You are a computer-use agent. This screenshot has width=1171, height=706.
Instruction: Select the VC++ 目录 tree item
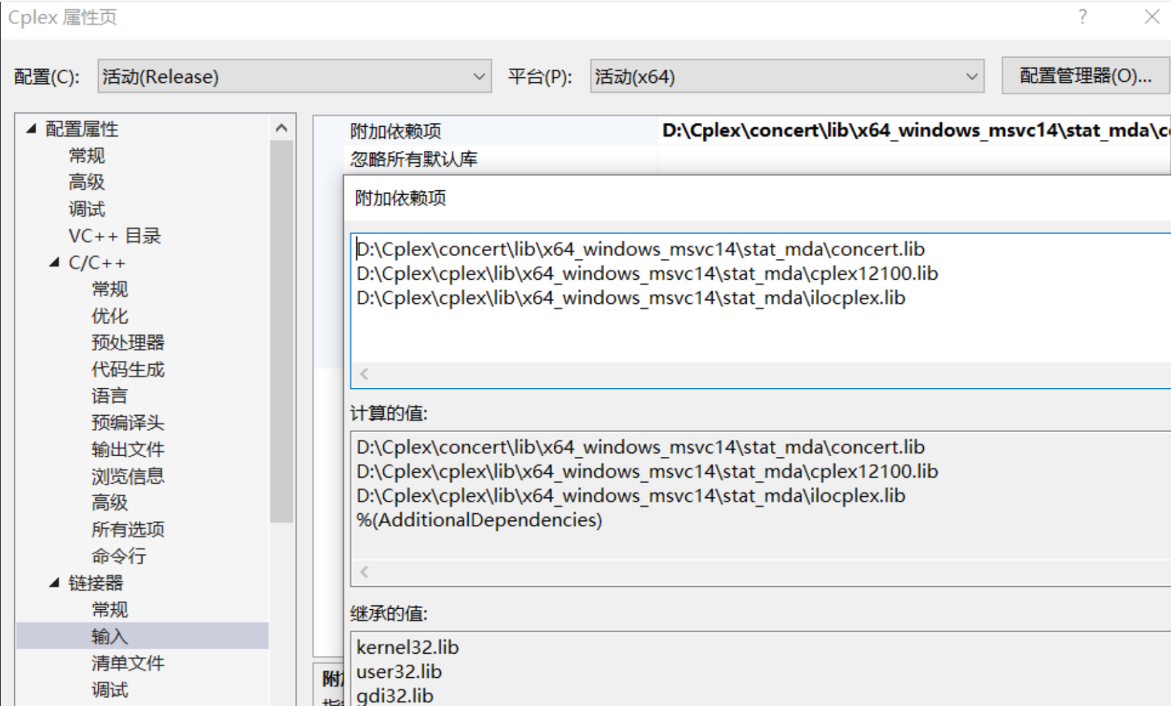click(x=115, y=236)
